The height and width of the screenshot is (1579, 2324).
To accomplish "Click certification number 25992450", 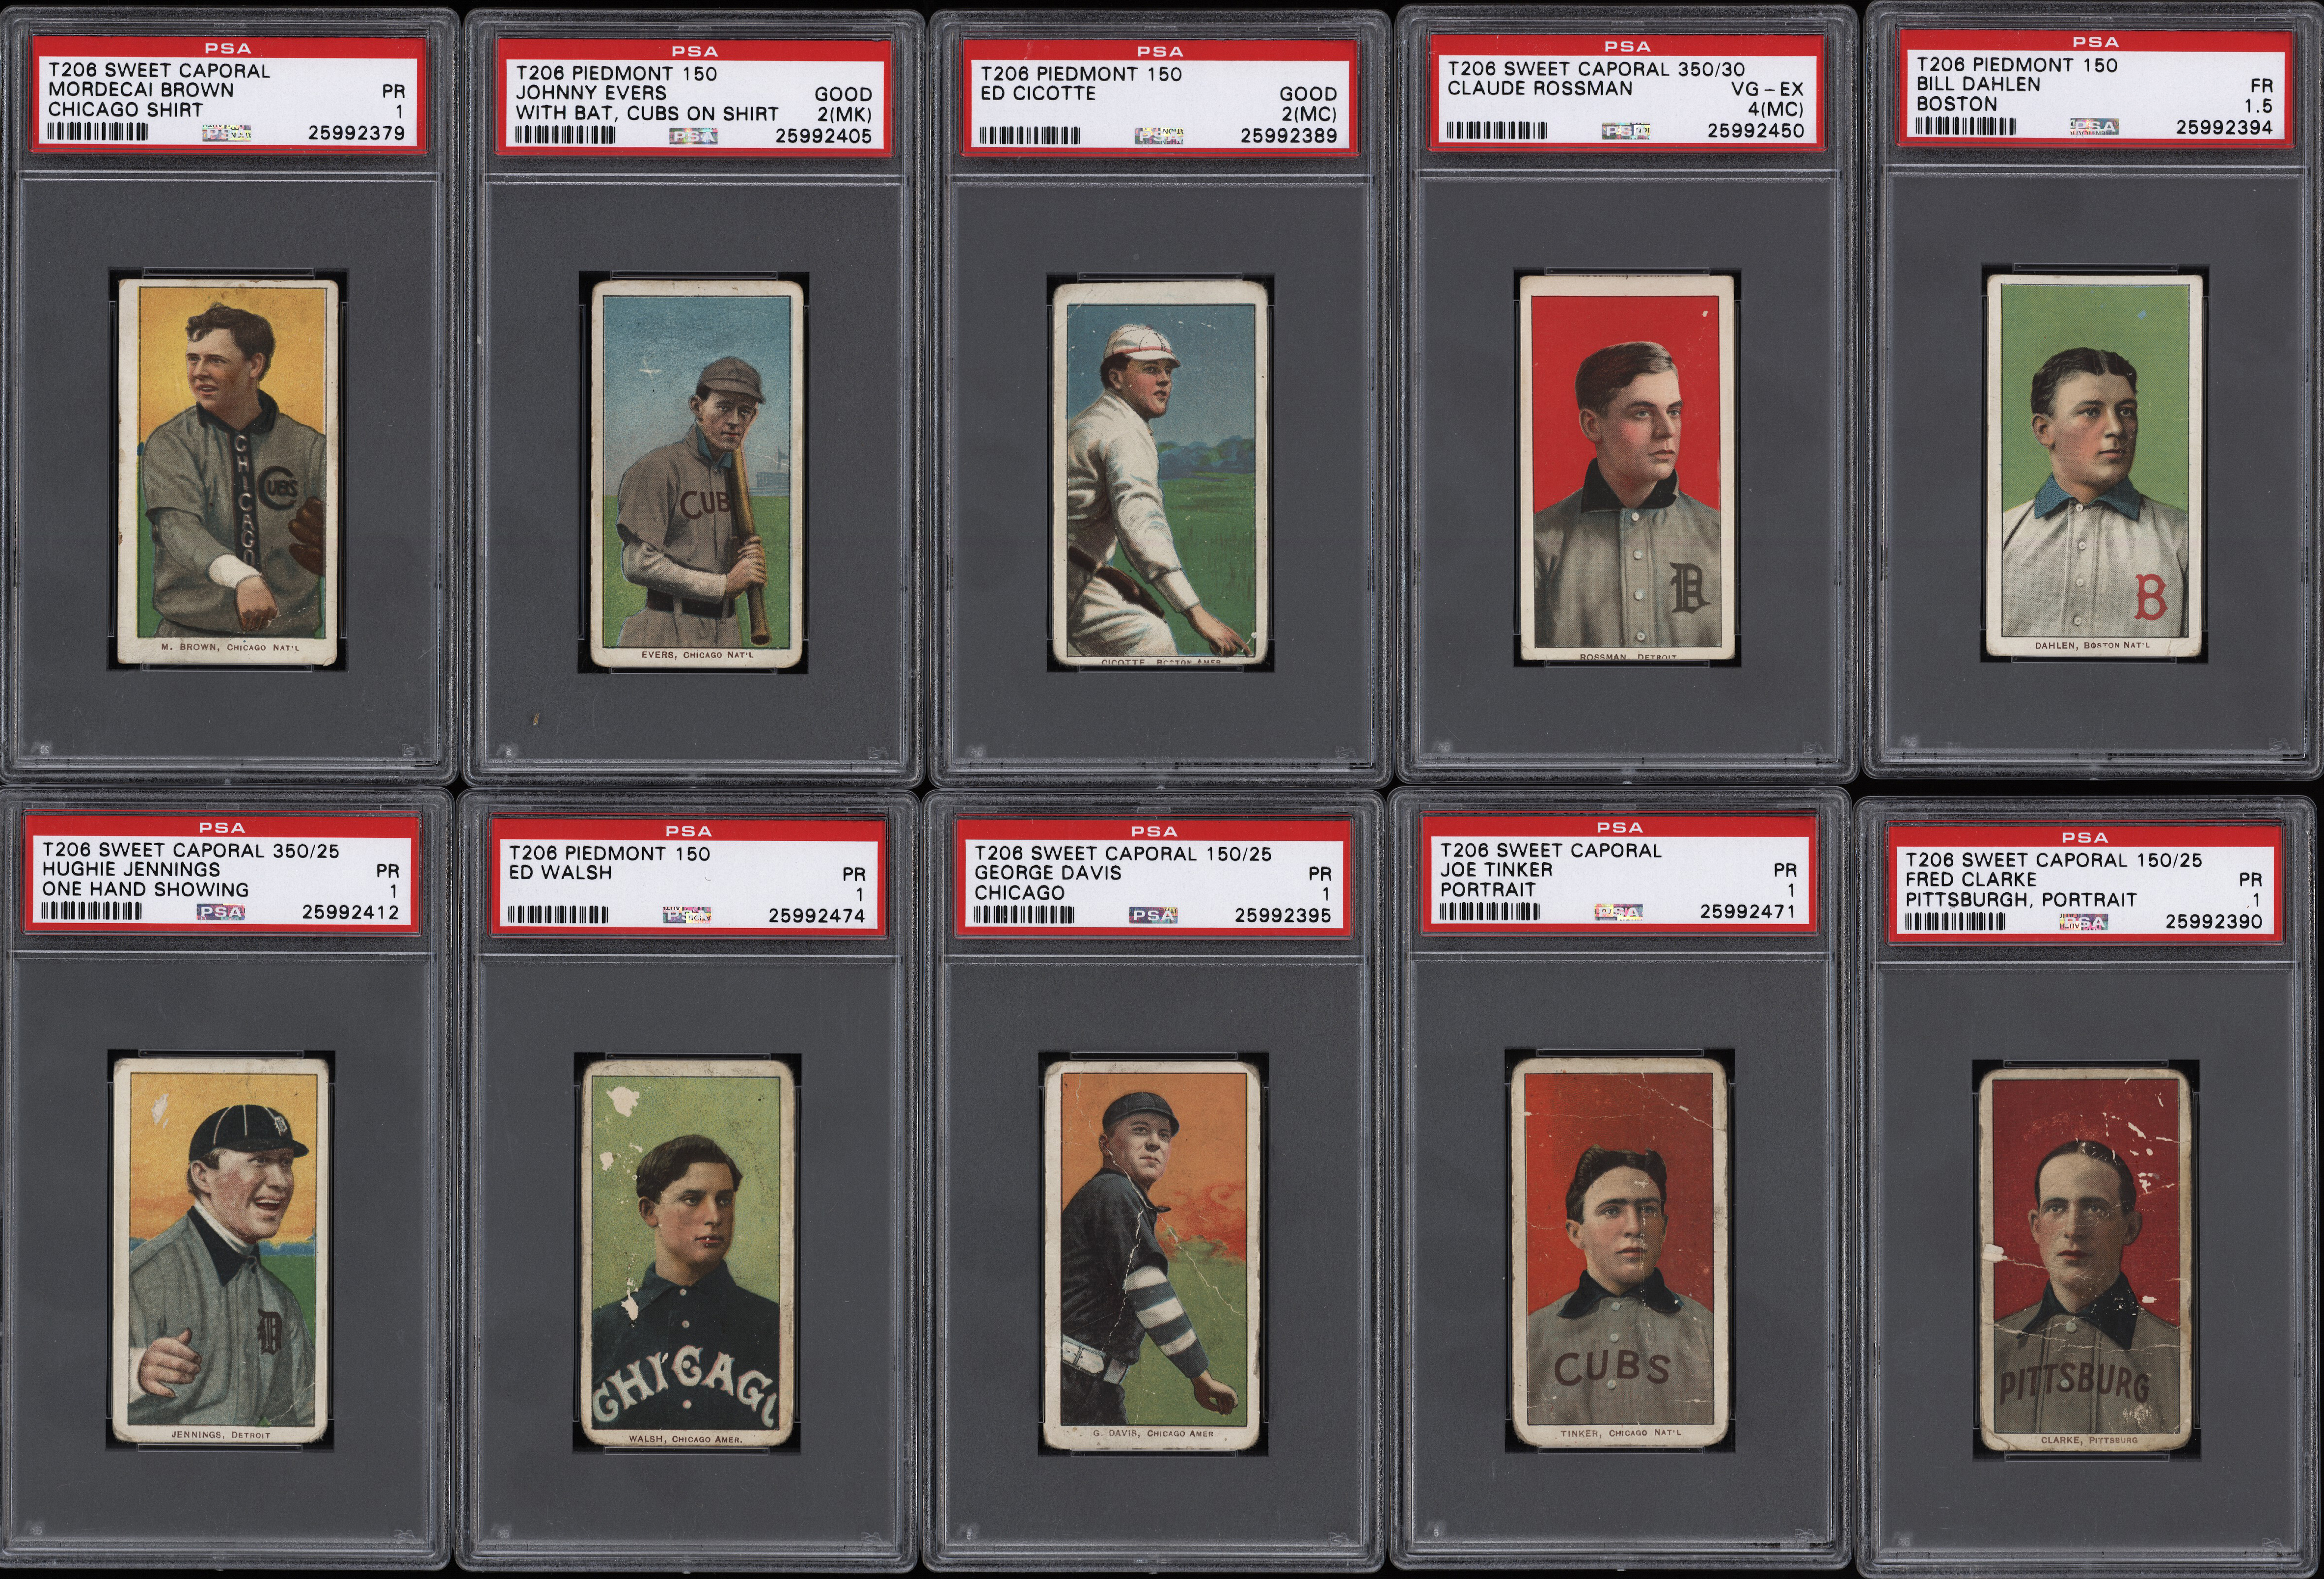I will pyautogui.click(x=1756, y=131).
